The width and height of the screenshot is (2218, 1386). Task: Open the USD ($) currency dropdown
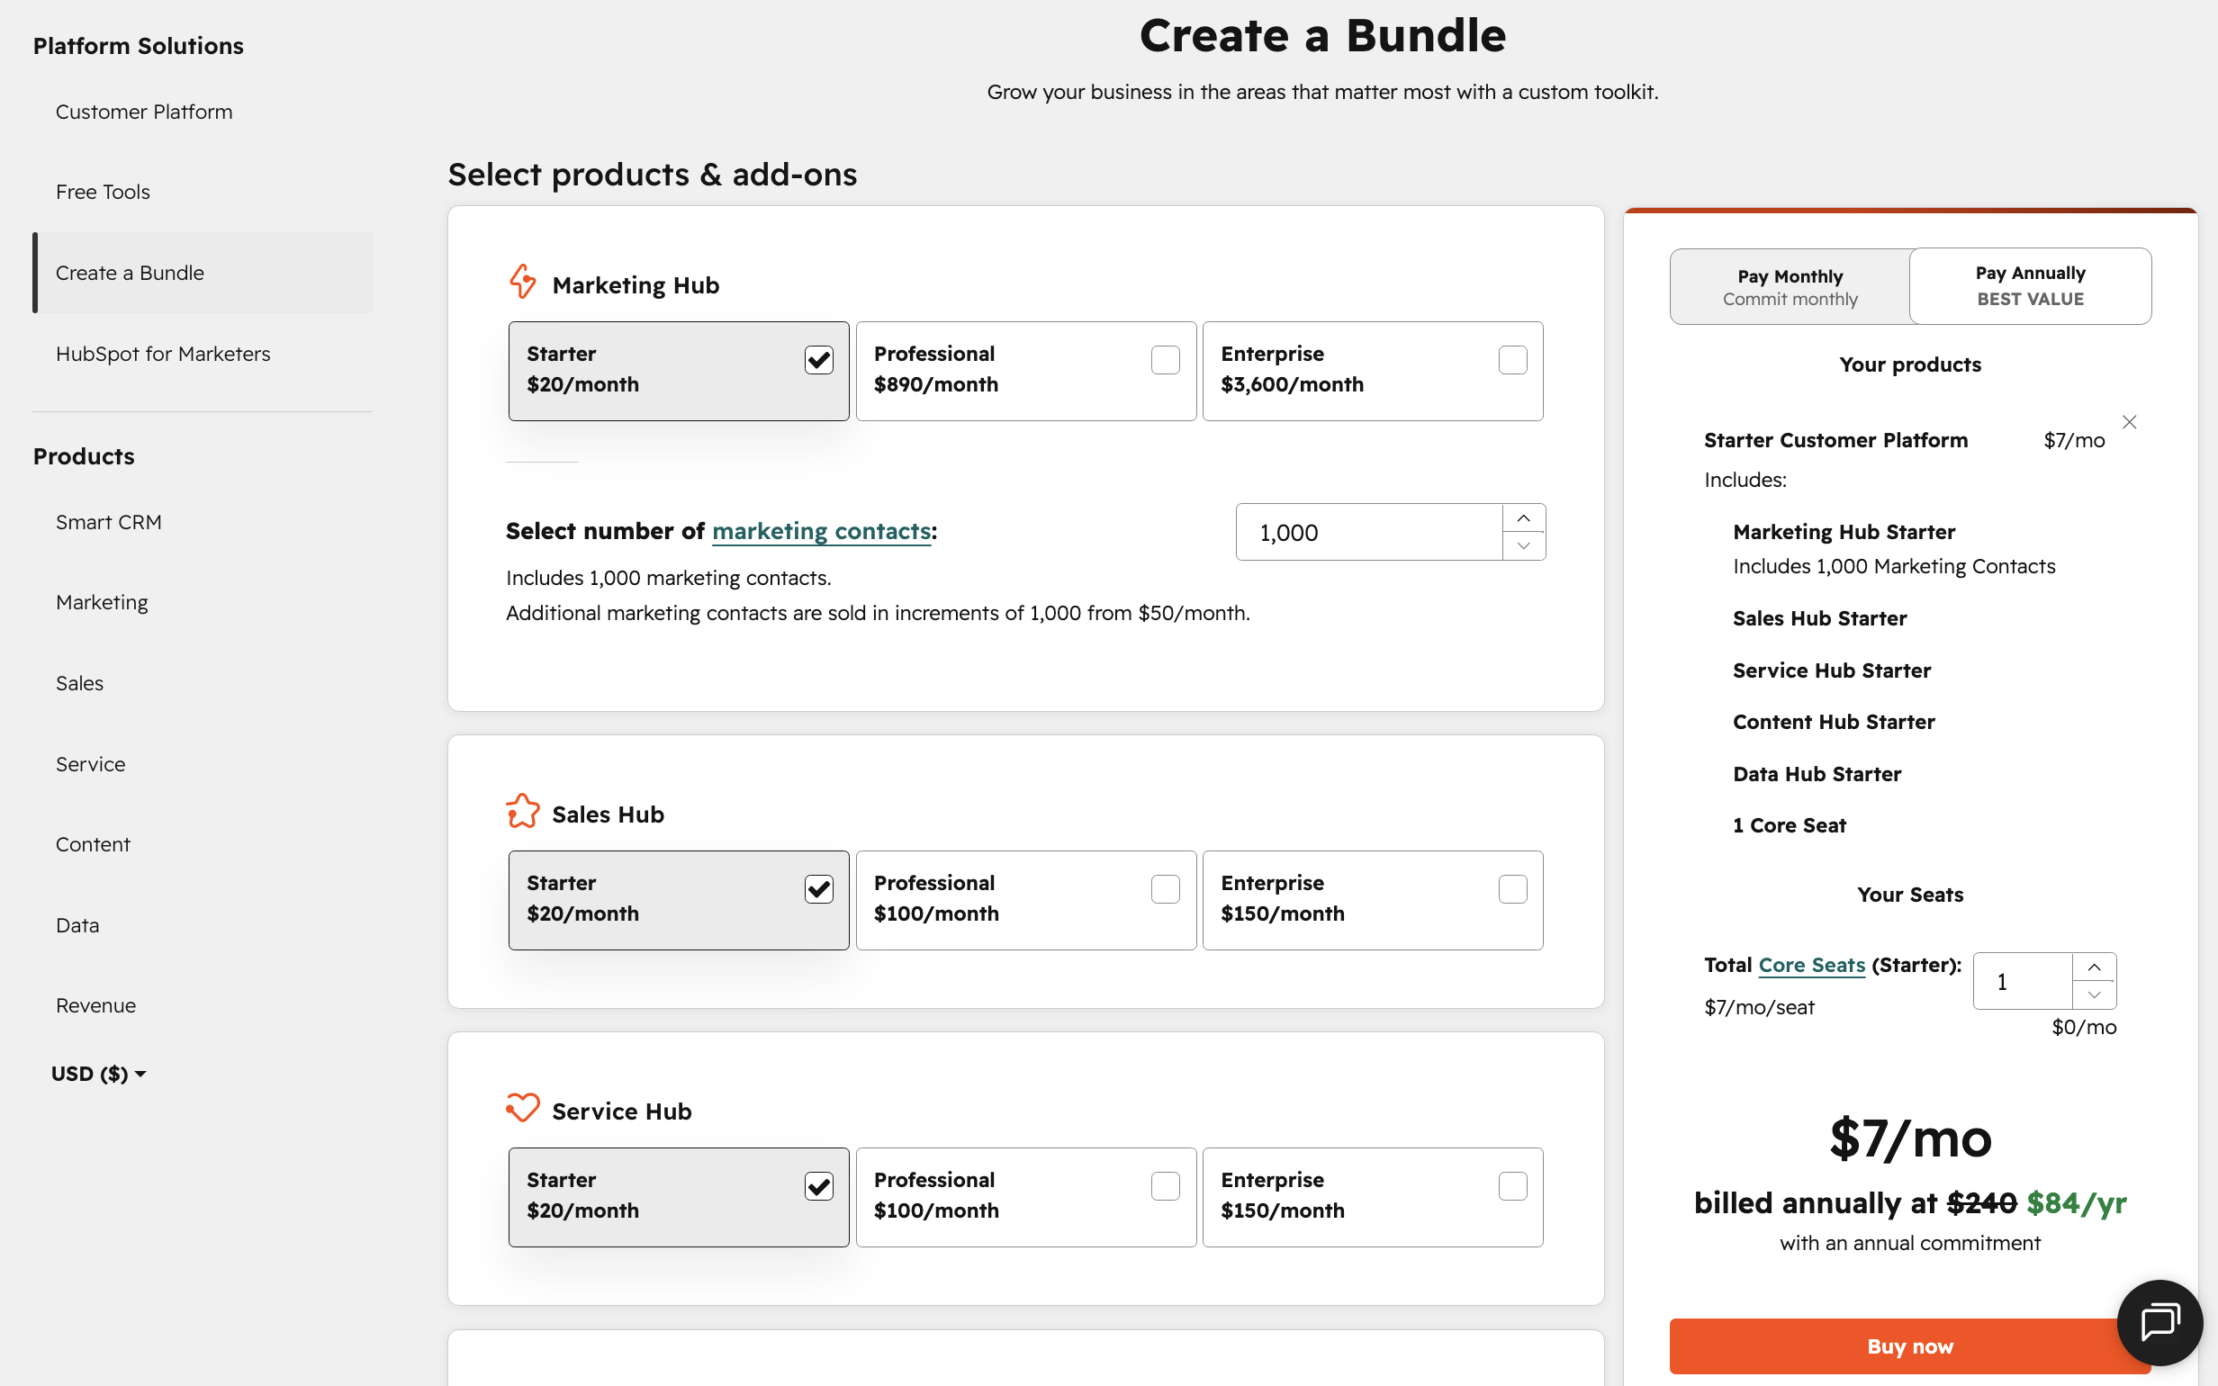coord(98,1074)
